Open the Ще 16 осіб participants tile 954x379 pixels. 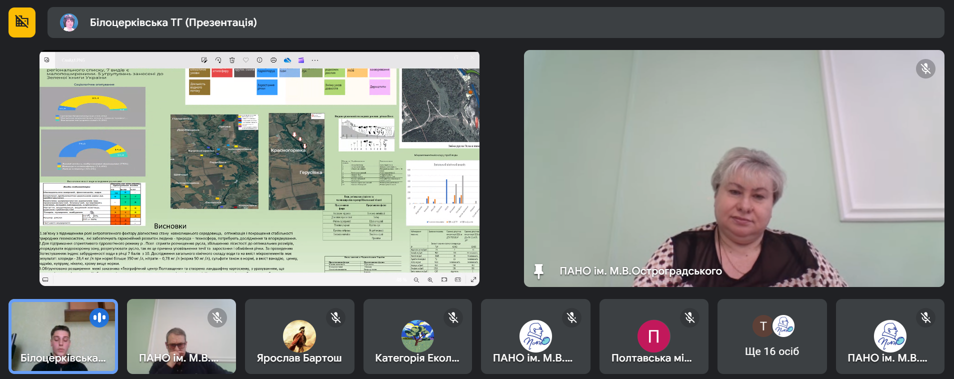click(772, 336)
